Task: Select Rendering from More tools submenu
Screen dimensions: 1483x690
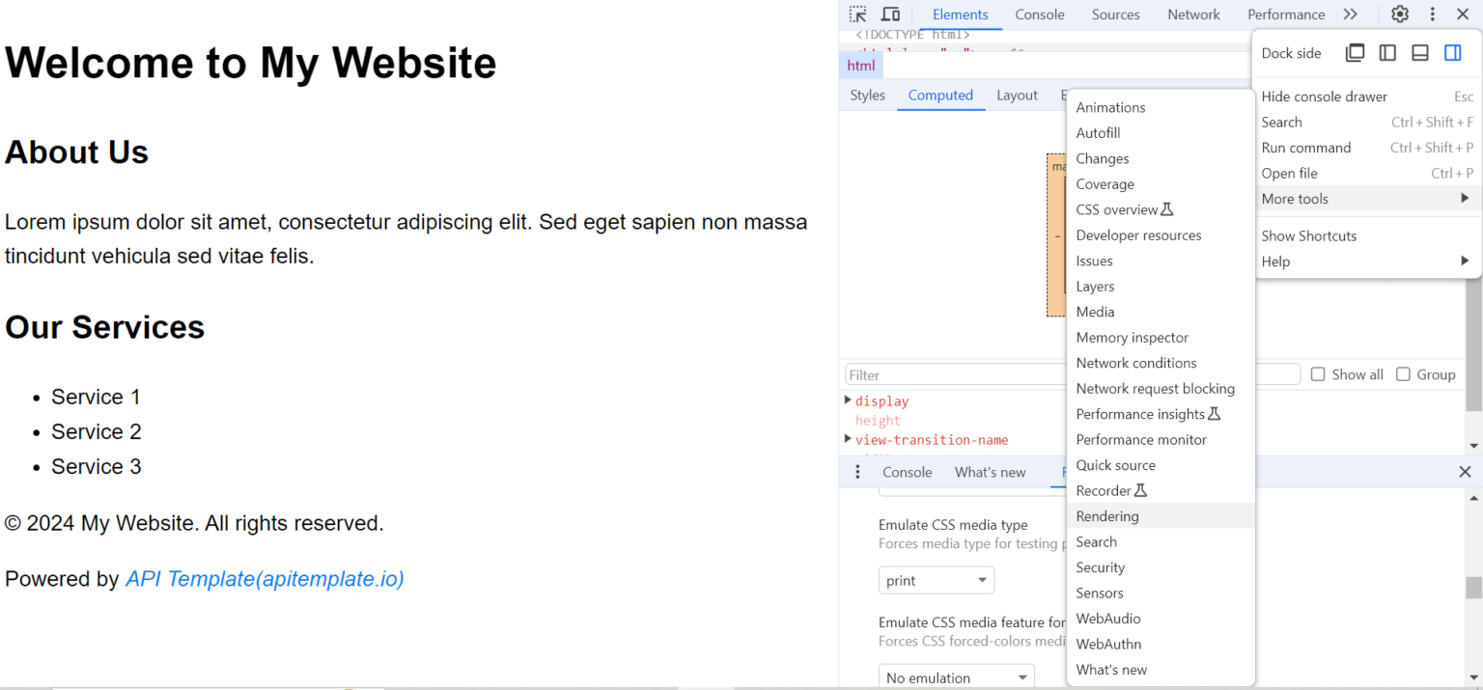Action: coord(1107,515)
